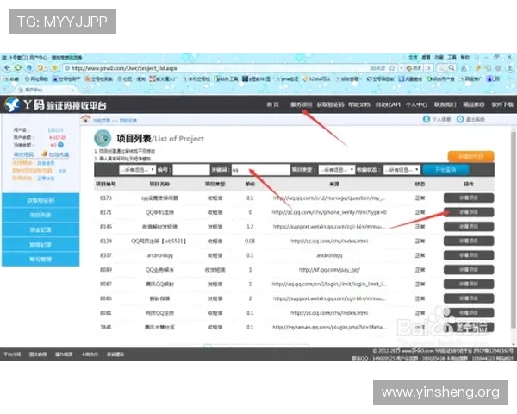Click the green refresh button in browser toolbar
The width and height of the screenshot is (517, 414).
(18, 68)
